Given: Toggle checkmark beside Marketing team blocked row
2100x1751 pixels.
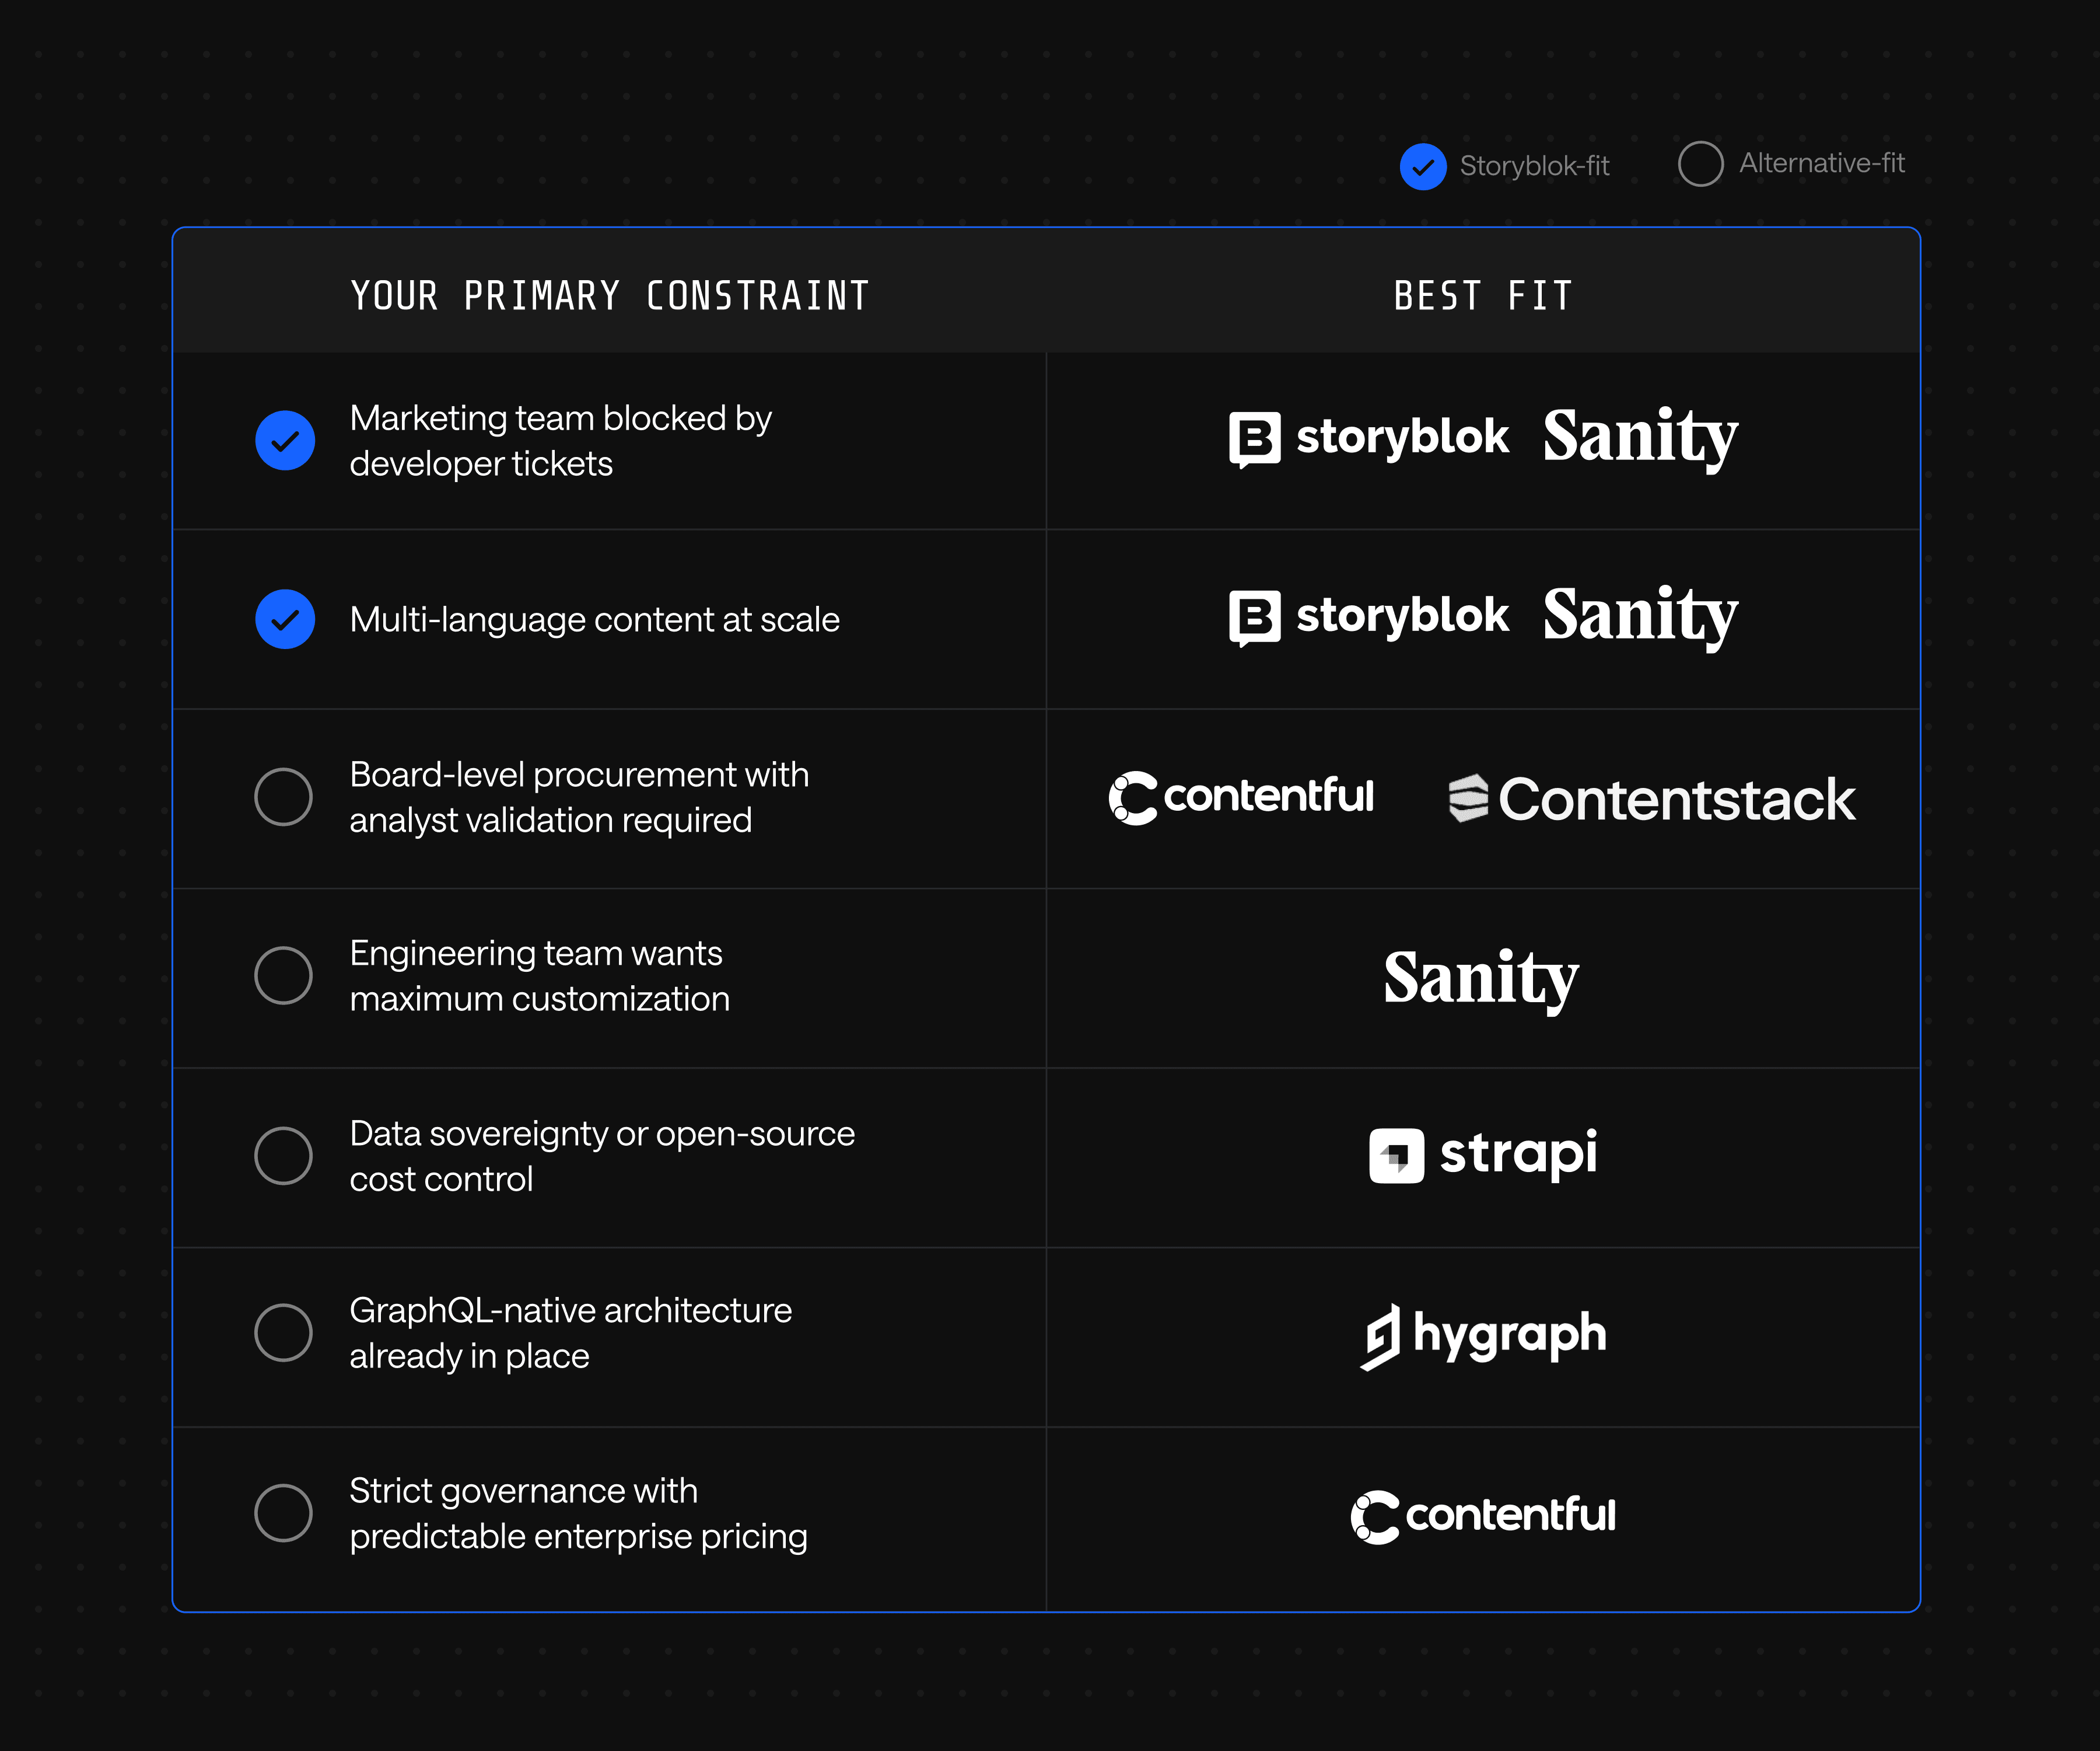Looking at the screenshot, I should [285, 440].
